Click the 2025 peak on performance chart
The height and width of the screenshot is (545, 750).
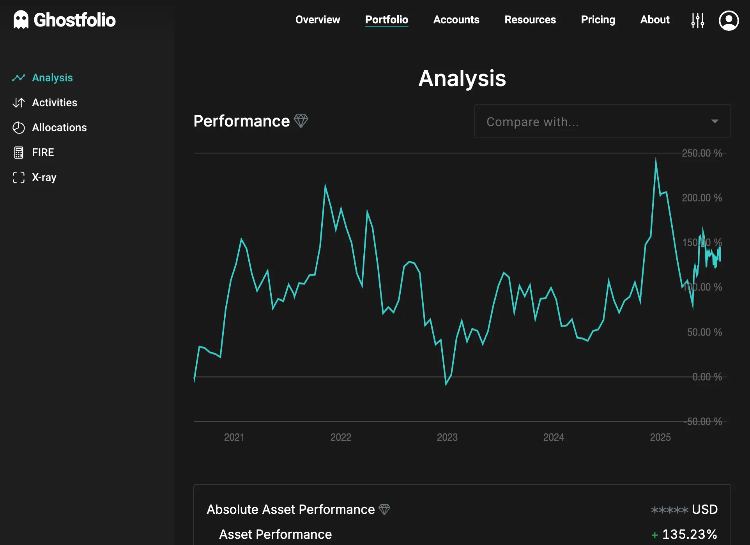[656, 159]
